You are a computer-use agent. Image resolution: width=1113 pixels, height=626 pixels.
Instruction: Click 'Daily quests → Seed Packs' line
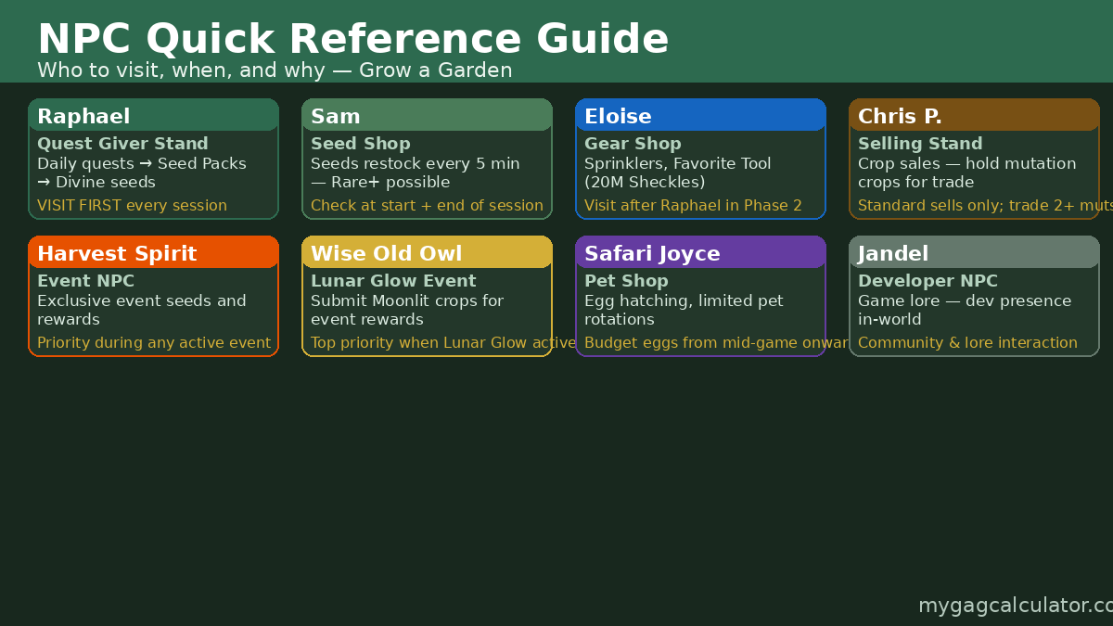pyautogui.click(x=142, y=163)
